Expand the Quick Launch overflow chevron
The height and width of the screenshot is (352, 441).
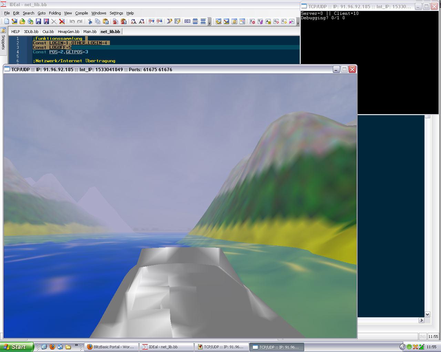tap(76, 345)
